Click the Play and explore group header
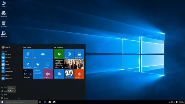 tap(58, 47)
